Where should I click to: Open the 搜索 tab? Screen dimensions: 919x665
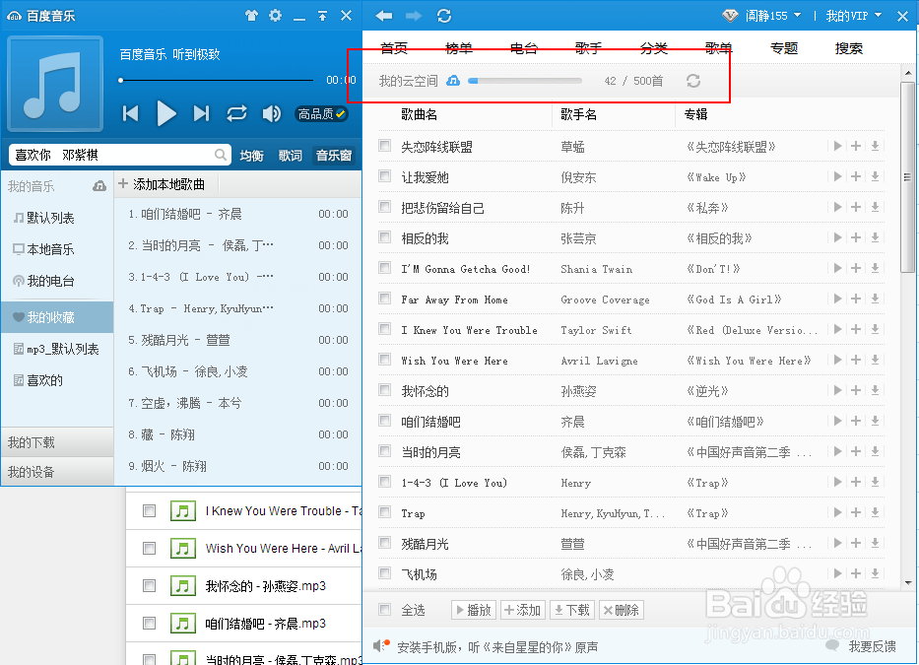(849, 48)
